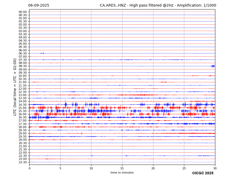Select the 06:00 row label
The image size is (244, 183).
[23, 50]
